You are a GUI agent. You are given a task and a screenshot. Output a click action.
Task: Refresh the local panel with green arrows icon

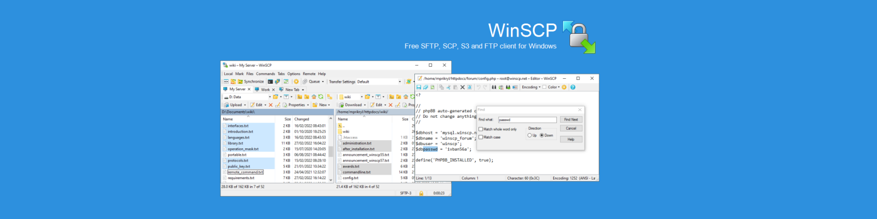pyautogui.click(x=321, y=97)
